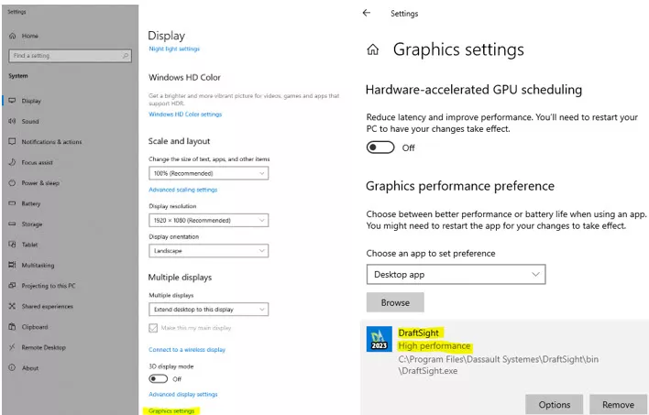This screenshot has height=415, width=649.
Task: Click the back arrow in Graphics settings
Action: (367, 14)
